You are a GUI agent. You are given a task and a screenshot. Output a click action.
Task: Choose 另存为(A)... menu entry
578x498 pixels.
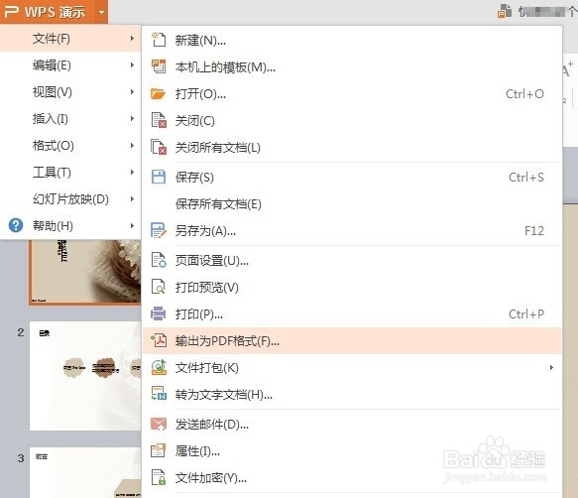(x=352, y=230)
